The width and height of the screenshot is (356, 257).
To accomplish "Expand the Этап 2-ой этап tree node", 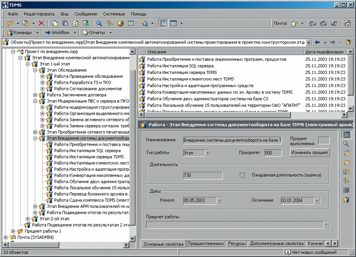I will [x=28, y=219].
